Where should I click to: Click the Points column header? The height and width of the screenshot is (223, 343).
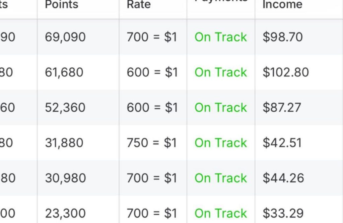[62, 5]
